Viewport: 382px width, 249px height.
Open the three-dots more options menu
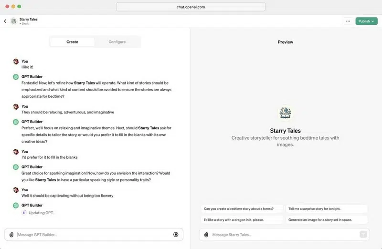[x=348, y=21]
